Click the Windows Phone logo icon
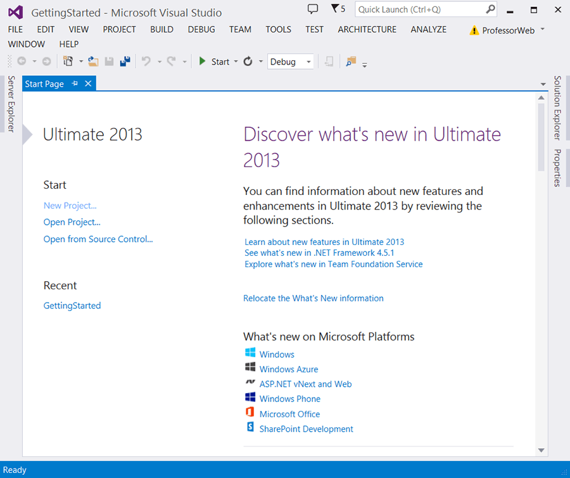This screenshot has width=570, height=478. click(x=250, y=397)
